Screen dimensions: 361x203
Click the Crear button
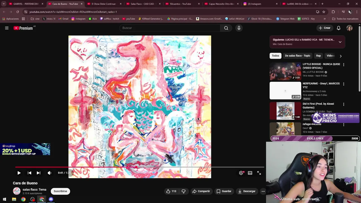(325, 28)
